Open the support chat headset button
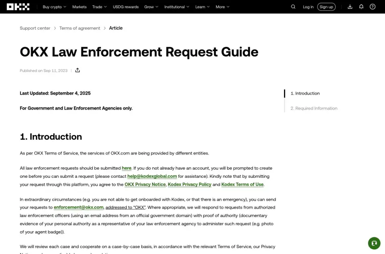 click(374, 243)
